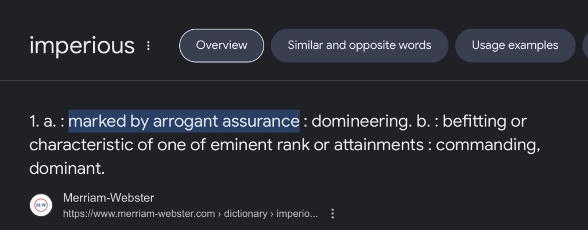Click highlighted phrase "marked by arrogant assurance"
Screen dimensions: 588x230
(184, 122)
